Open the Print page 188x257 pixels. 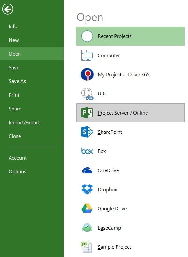pyautogui.click(x=14, y=95)
